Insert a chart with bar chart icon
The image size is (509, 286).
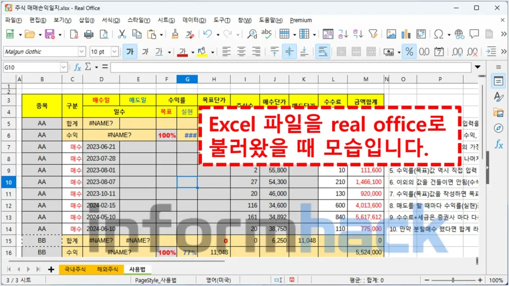point(406,34)
